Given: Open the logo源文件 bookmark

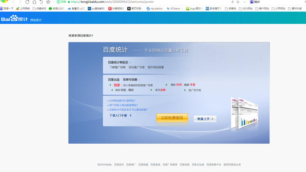Looking at the screenshot, I should click(x=195, y=8).
